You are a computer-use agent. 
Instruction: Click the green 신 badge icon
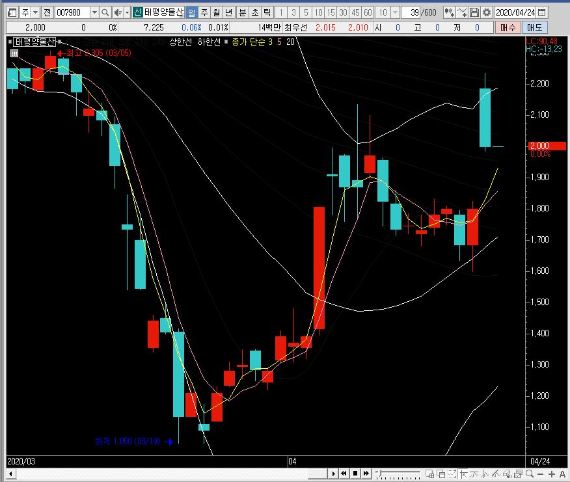[137, 13]
